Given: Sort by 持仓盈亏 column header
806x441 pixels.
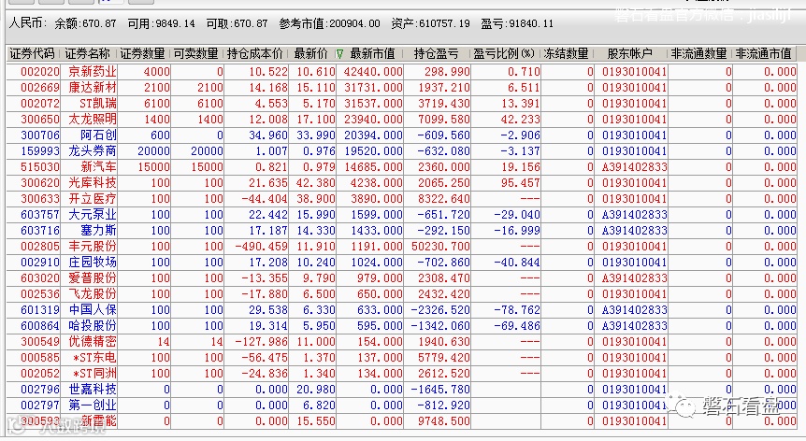Looking at the screenshot, I should [436, 53].
